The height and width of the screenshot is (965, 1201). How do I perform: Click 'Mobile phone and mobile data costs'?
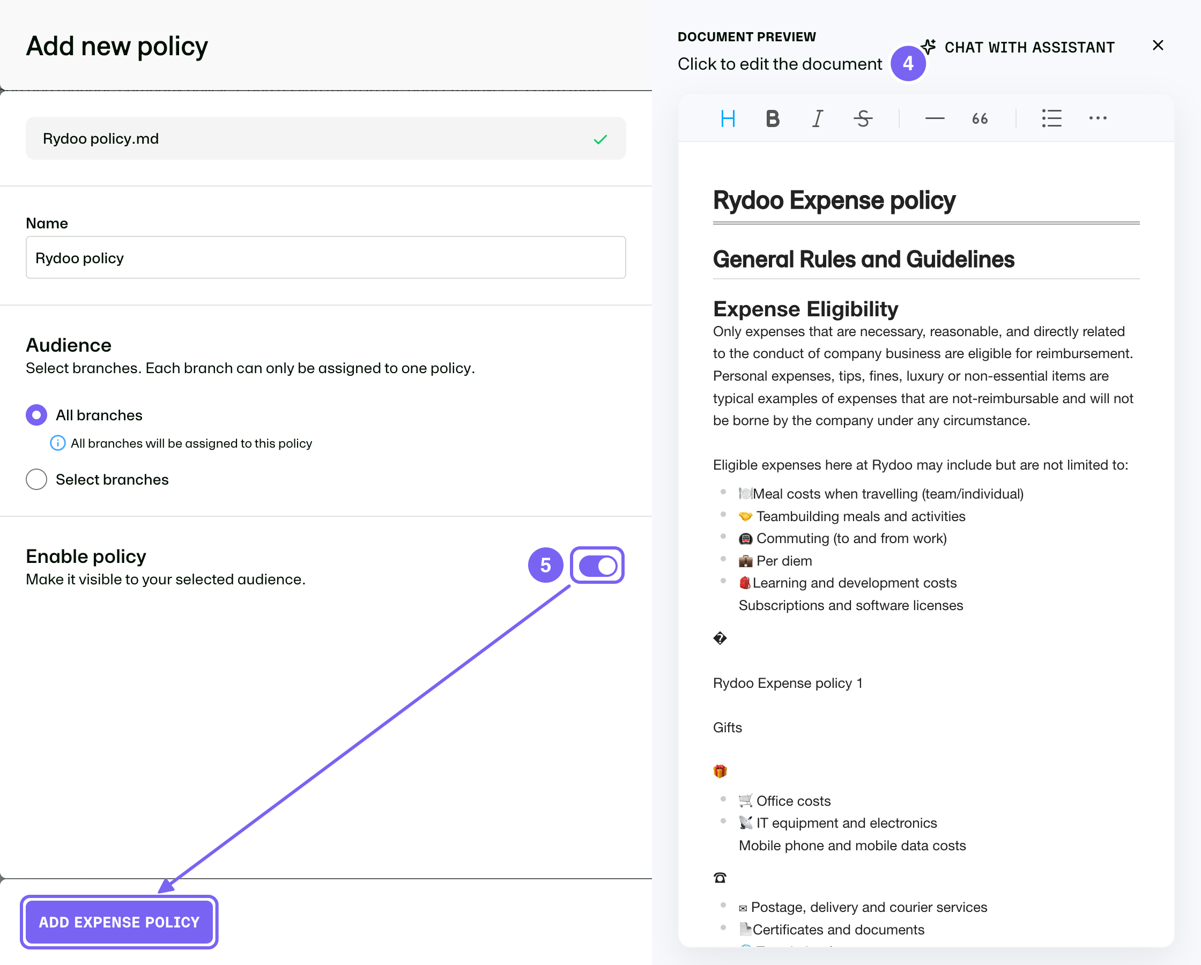coord(852,845)
